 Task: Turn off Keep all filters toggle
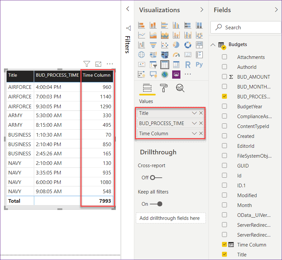click(156, 204)
